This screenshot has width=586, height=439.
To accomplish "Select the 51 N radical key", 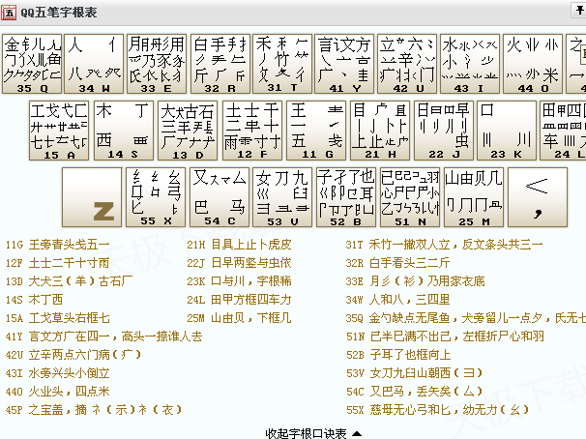I will (x=410, y=197).
